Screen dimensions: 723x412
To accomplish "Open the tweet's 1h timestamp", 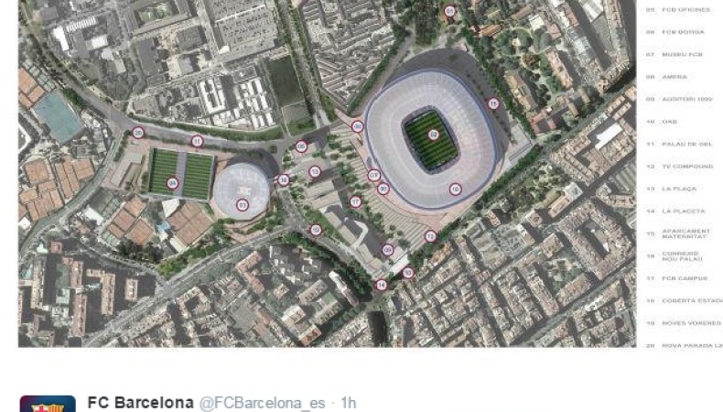I will (348, 403).
